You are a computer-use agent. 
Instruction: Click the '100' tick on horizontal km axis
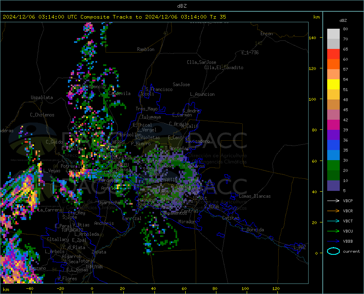(x=245, y=288)
